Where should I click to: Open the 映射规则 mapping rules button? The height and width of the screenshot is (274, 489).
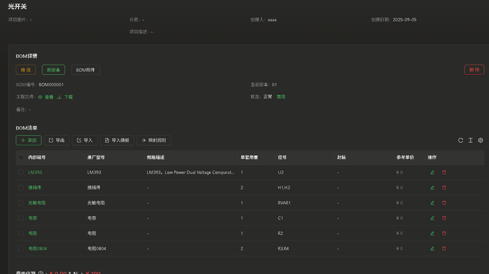[x=154, y=140]
